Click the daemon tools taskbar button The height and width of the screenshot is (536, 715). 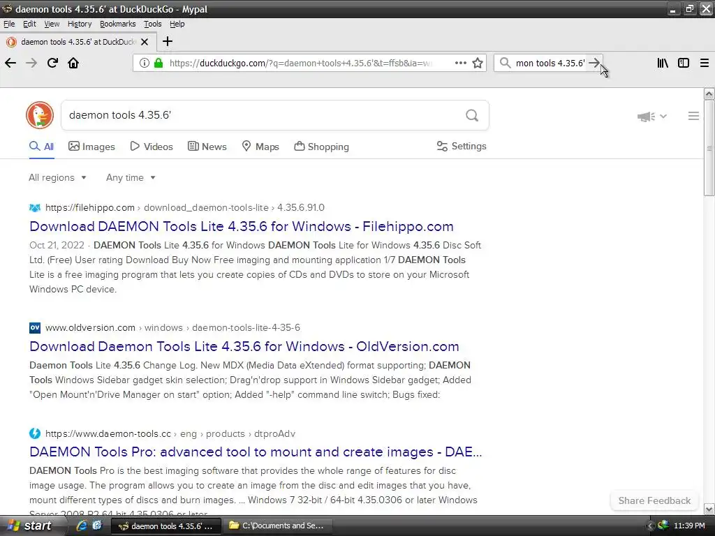click(x=166, y=526)
